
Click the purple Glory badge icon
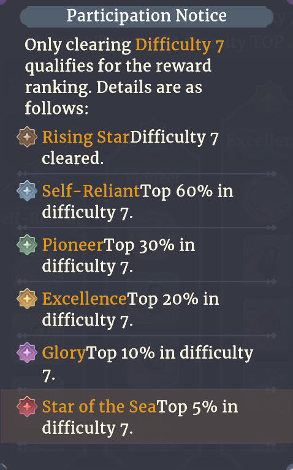[x=27, y=352]
